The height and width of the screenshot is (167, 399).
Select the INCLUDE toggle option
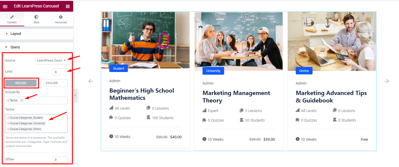pyautogui.click(x=21, y=83)
